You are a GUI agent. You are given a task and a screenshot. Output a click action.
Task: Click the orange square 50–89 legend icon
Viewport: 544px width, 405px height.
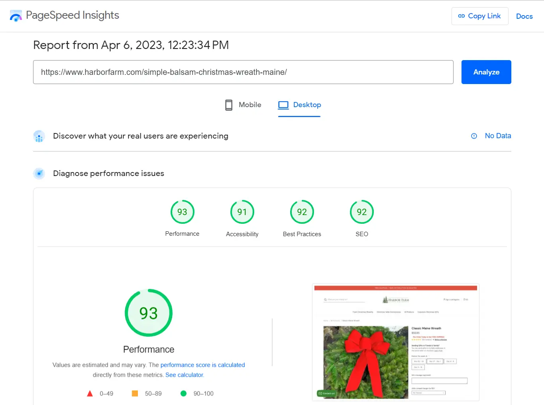[x=135, y=393]
